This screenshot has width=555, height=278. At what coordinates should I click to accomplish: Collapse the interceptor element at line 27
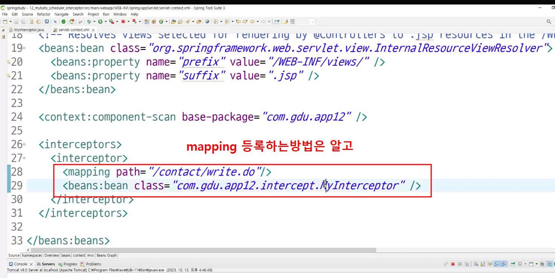point(24,158)
